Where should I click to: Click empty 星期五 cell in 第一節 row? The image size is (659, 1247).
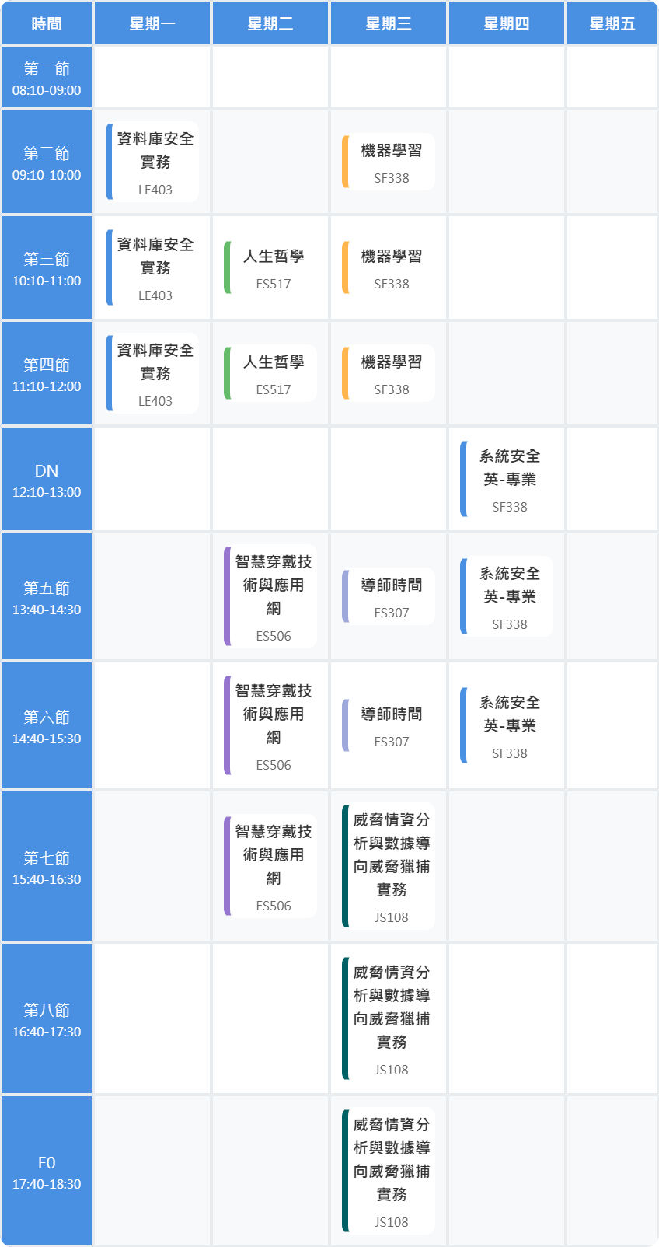[x=612, y=78]
